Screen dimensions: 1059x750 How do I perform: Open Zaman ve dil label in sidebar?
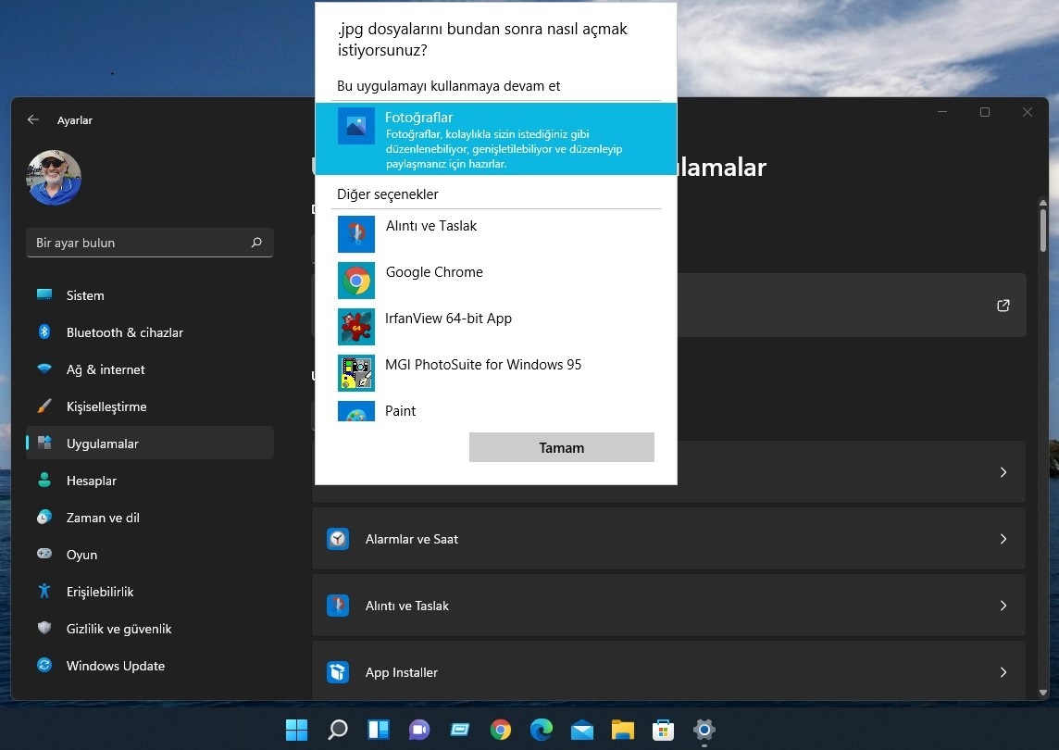point(103,518)
